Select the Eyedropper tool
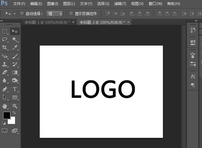 15,47
